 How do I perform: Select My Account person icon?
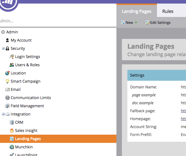pos(7,40)
